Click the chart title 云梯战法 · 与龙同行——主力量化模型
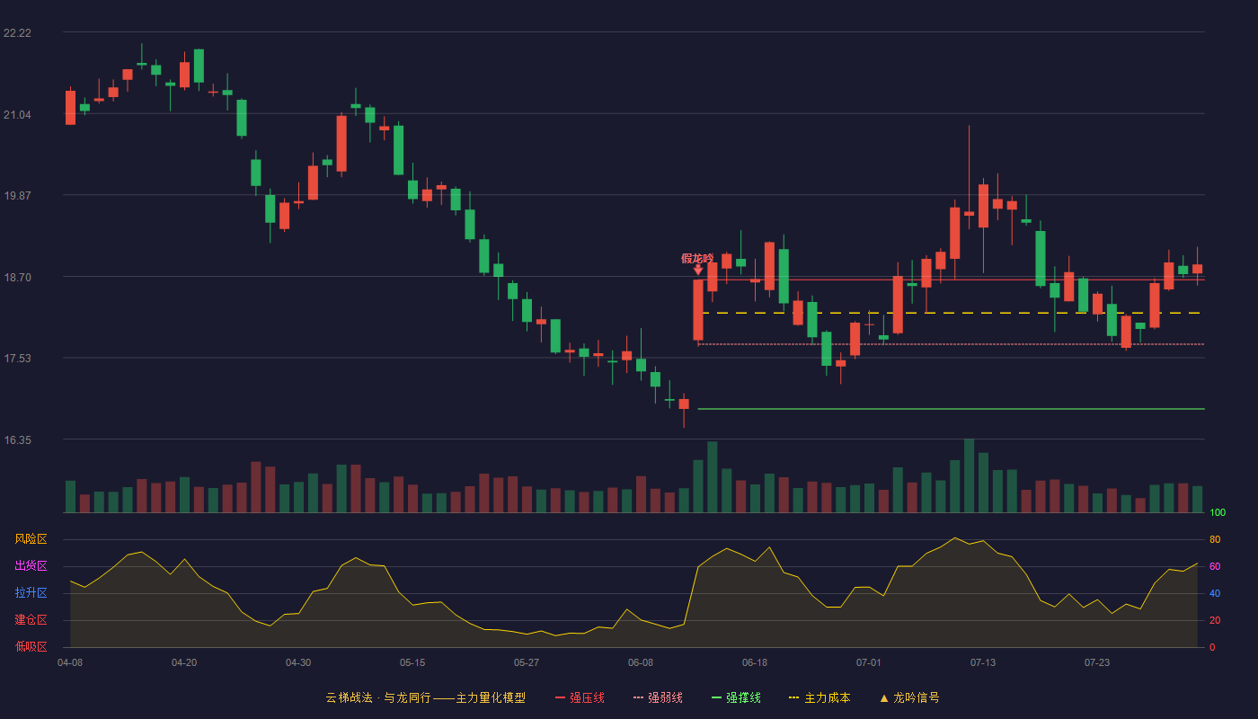Image resolution: width=1258 pixels, height=719 pixels. click(425, 697)
